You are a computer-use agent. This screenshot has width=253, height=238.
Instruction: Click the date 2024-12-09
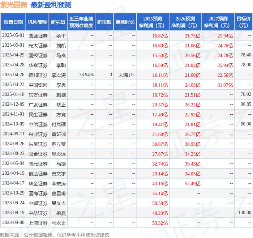tap(13, 104)
